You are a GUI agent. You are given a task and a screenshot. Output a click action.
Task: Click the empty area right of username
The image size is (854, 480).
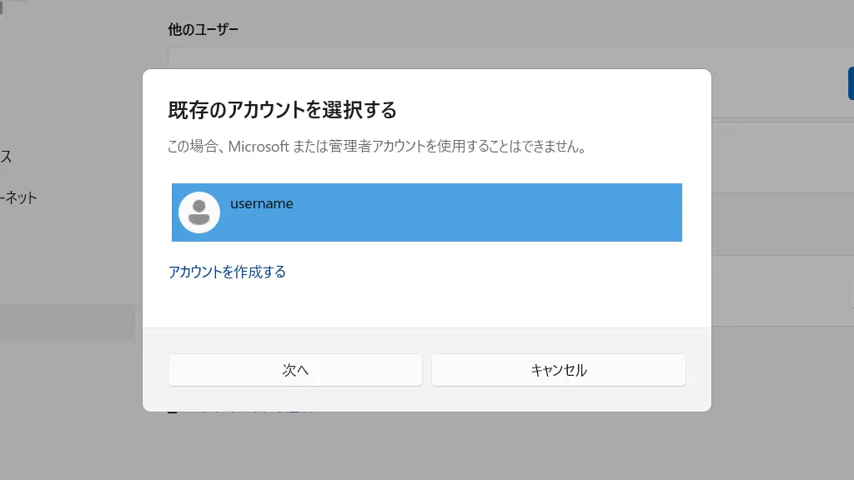coord(500,212)
